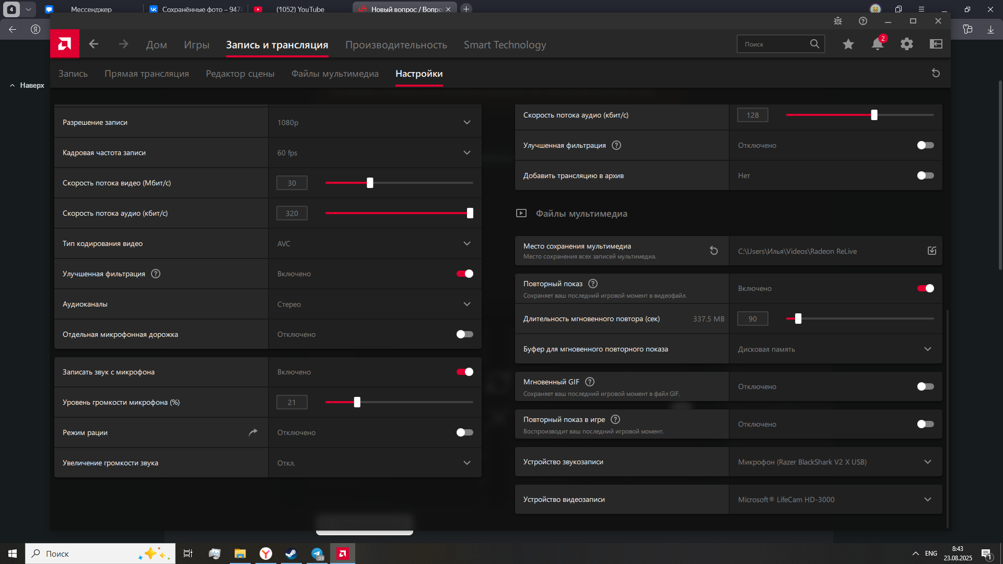1003x564 pixels.
Task: Open the settings gear icon
Action: [x=907, y=44]
